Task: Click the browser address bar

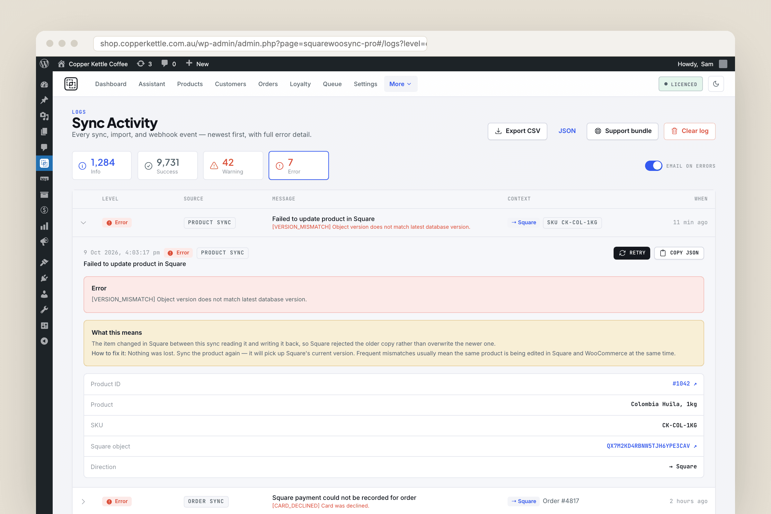Action: 260,44
